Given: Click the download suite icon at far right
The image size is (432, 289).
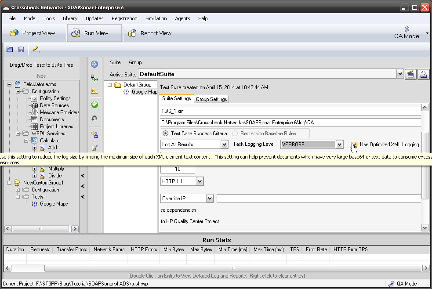Looking at the screenshot, I should [x=424, y=74].
